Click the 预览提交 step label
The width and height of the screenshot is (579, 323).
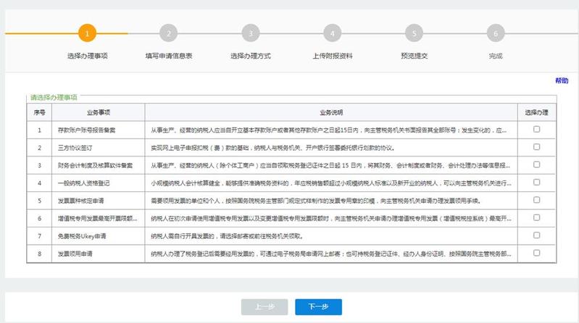pos(414,56)
